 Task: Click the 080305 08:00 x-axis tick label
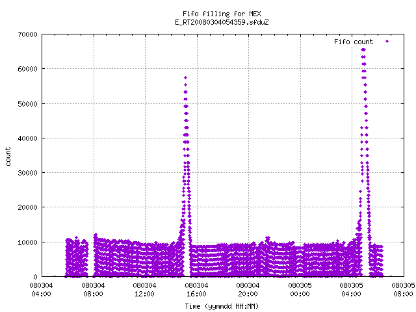coord(403,289)
